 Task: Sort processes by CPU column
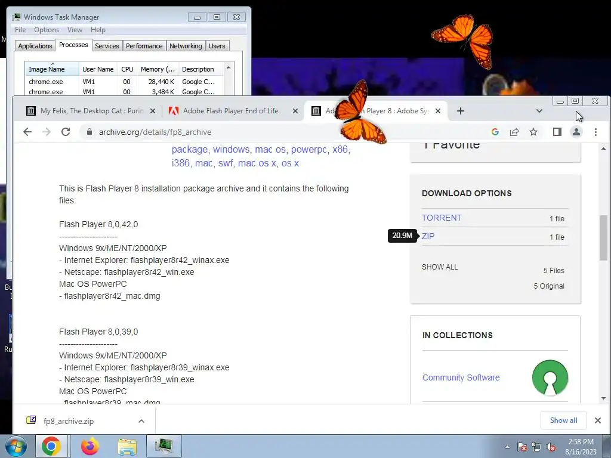127,69
